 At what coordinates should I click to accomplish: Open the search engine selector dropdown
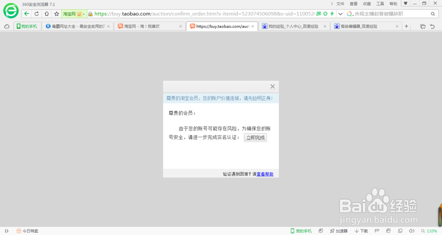click(x=350, y=14)
